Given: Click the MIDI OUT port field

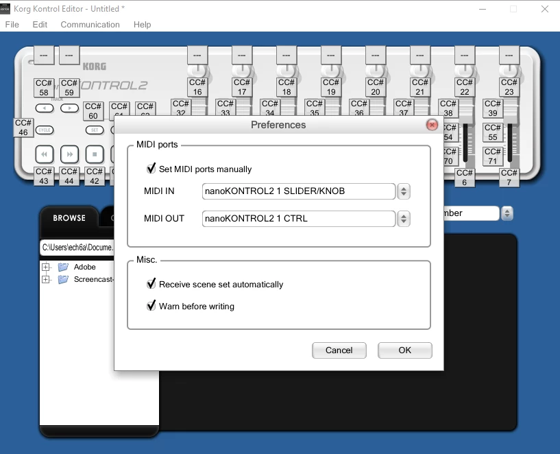Looking at the screenshot, I should (299, 219).
